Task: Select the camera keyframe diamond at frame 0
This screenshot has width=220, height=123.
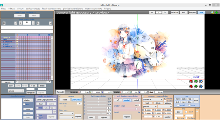Action: [x=17, y=37]
